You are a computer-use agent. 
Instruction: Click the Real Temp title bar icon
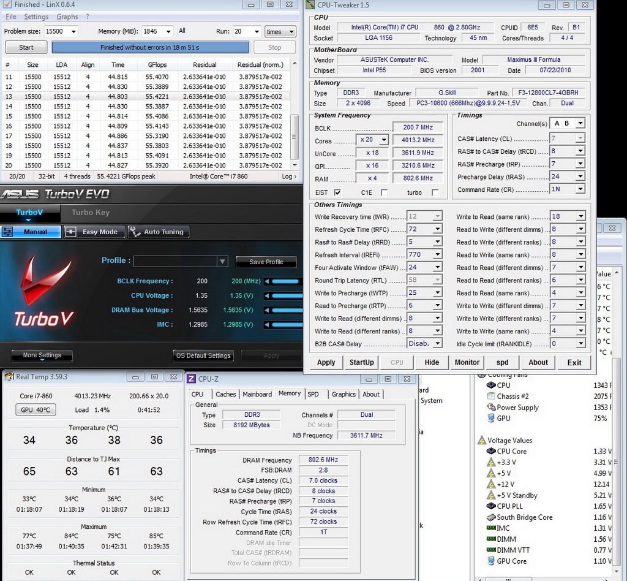click(x=9, y=376)
